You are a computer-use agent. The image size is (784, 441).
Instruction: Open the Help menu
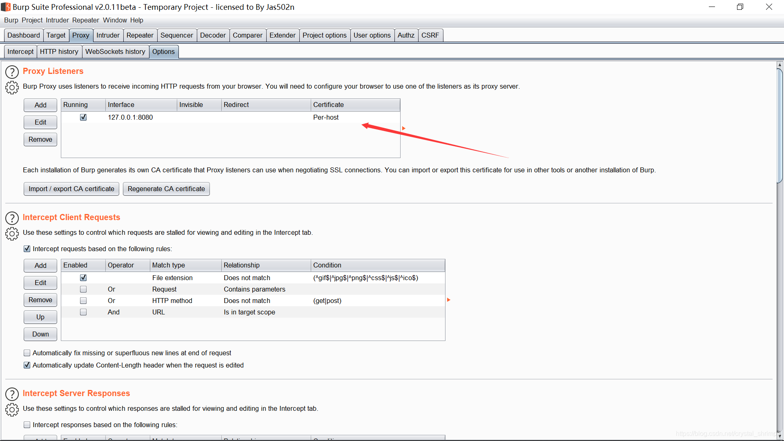pos(136,20)
